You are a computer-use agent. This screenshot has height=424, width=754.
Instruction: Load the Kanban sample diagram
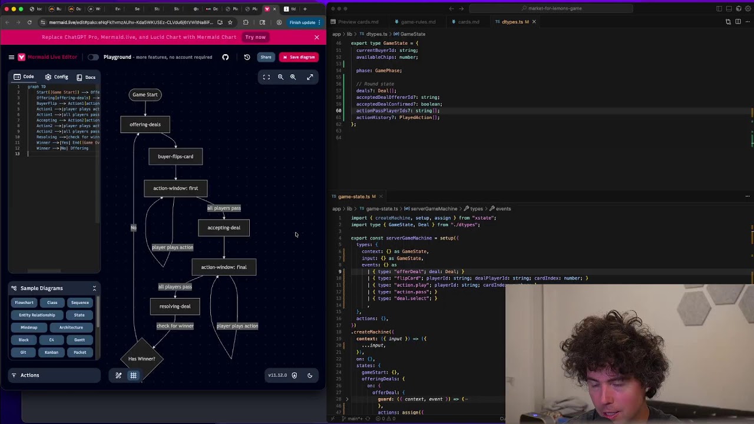click(x=51, y=352)
